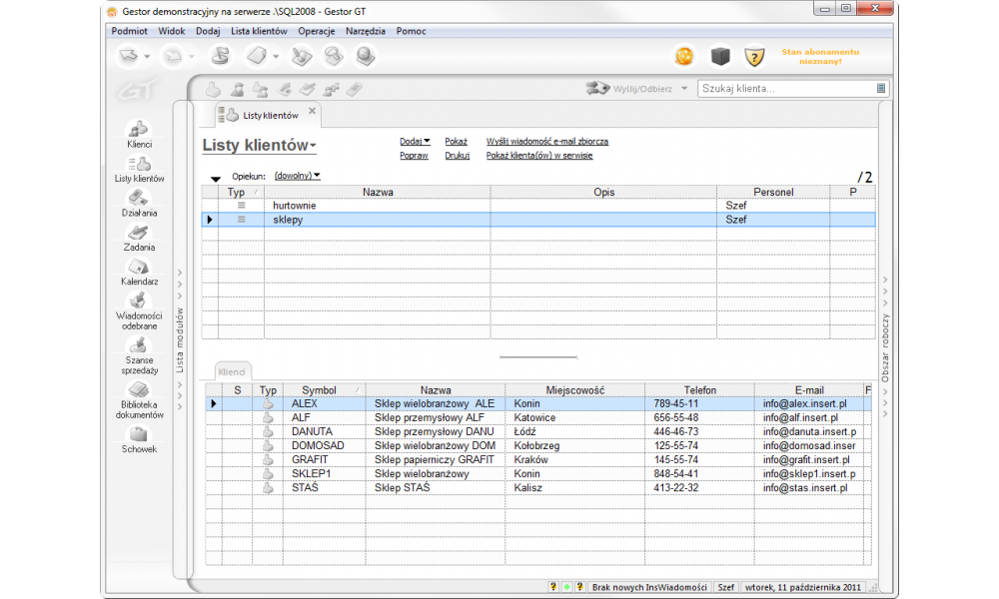Image resolution: width=999 pixels, height=599 pixels.
Task: Click Wyślij wiadomość e-mail zbiorczą link
Action: click(x=547, y=142)
